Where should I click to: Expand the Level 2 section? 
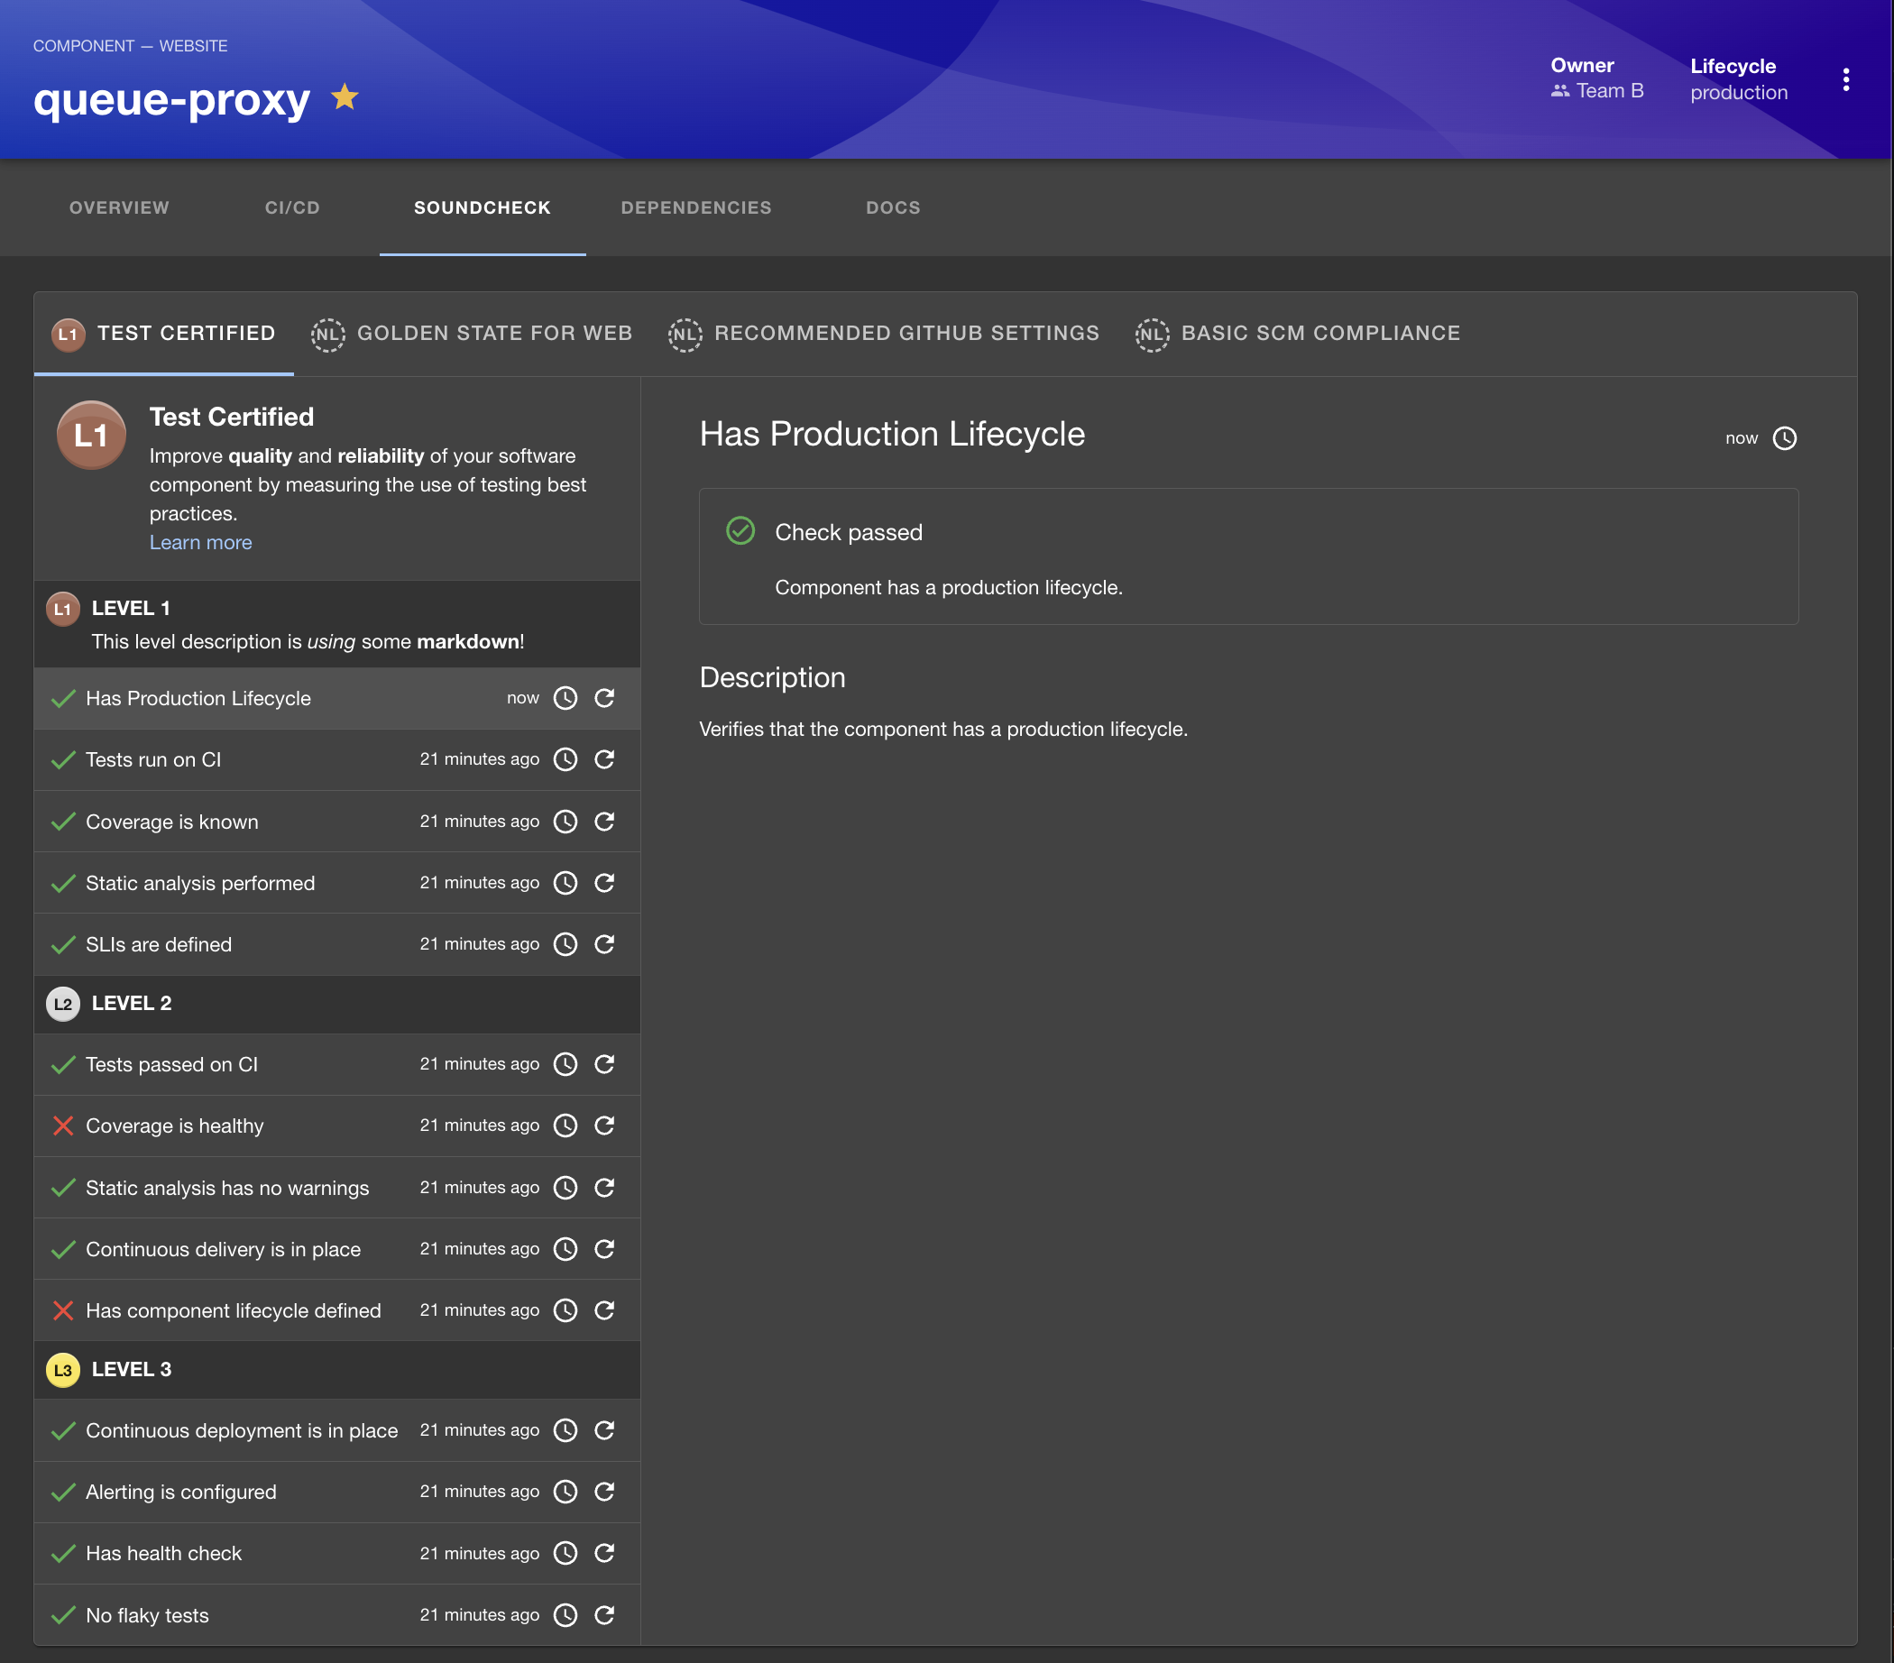coord(335,1003)
